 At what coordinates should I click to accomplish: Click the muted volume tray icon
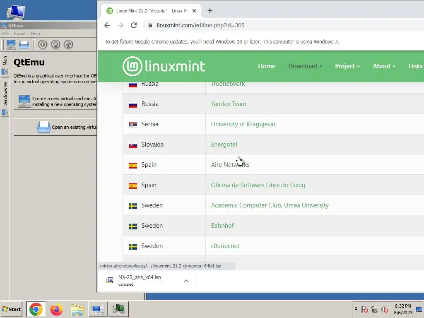(x=384, y=309)
